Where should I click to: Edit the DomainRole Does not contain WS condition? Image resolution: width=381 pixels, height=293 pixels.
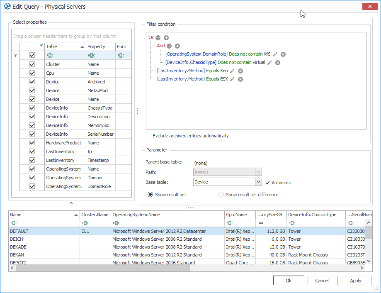point(275,54)
